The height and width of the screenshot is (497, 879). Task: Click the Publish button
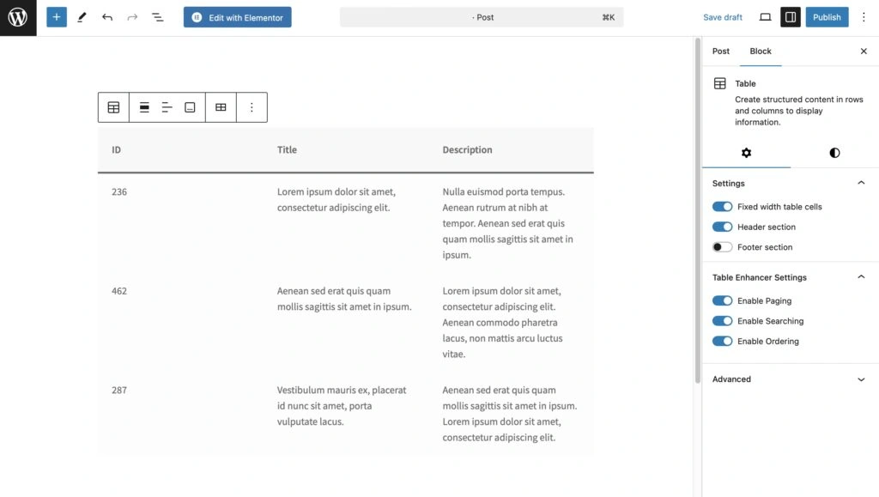[x=827, y=17]
